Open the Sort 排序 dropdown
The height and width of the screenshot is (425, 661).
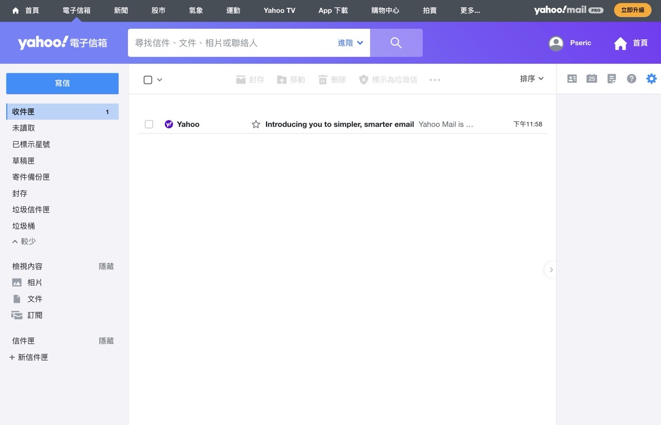pyautogui.click(x=532, y=79)
